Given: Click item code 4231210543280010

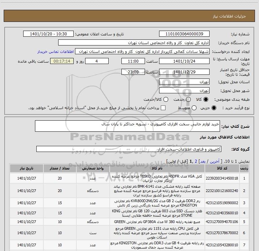Looking at the screenshot, I should pyautogui.click(x=222, y=245).
